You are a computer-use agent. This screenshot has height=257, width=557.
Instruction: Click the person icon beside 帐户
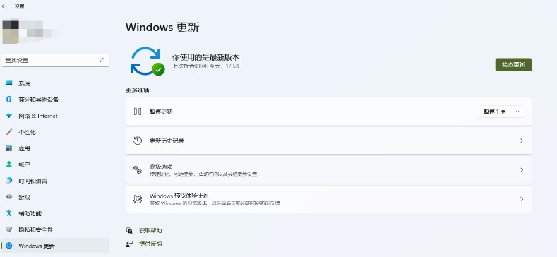(x=9, y=165)
